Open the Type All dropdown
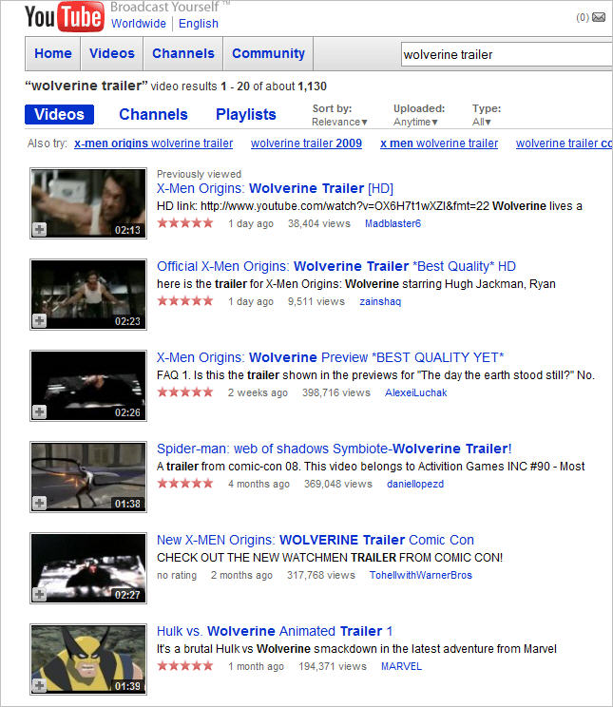The height and width of the screenshot is (707, 613). [x=481, y=122]
